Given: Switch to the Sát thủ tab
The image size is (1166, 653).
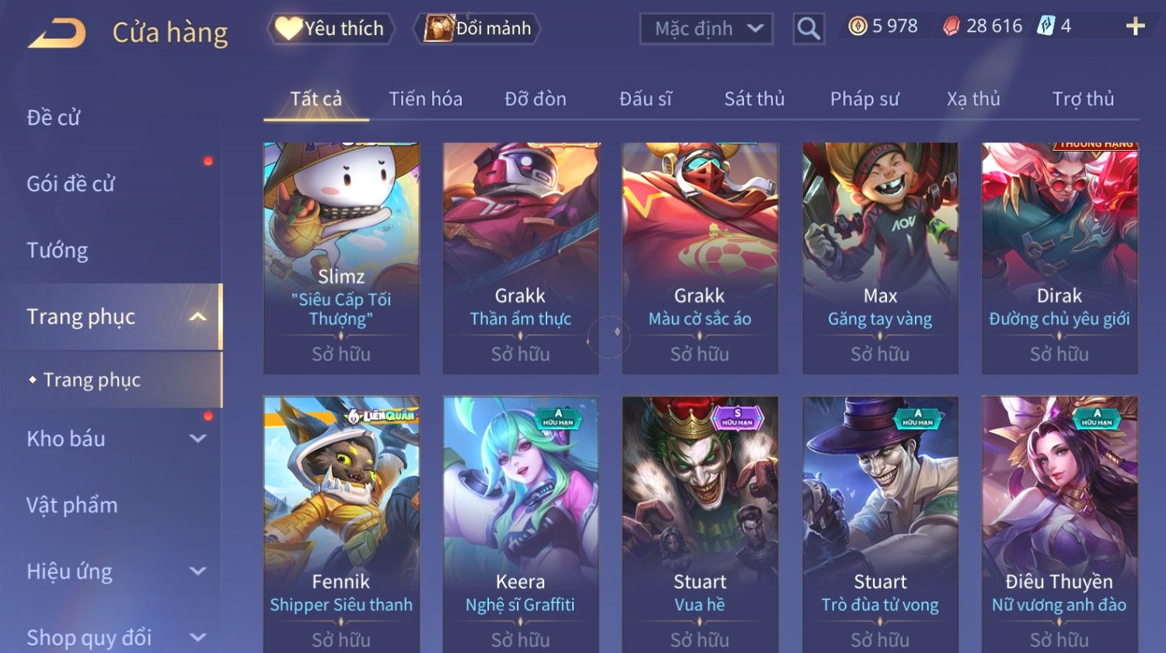Looking at the screenshot, I should (x=754, y=99).
